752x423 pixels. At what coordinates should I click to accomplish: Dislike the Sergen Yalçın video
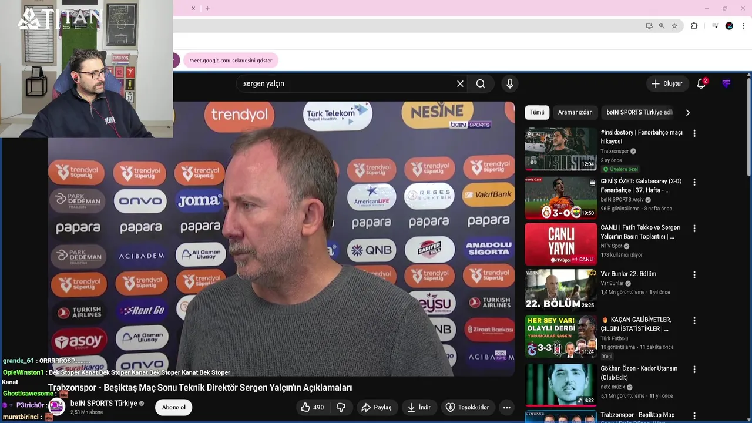click(341, 407)
